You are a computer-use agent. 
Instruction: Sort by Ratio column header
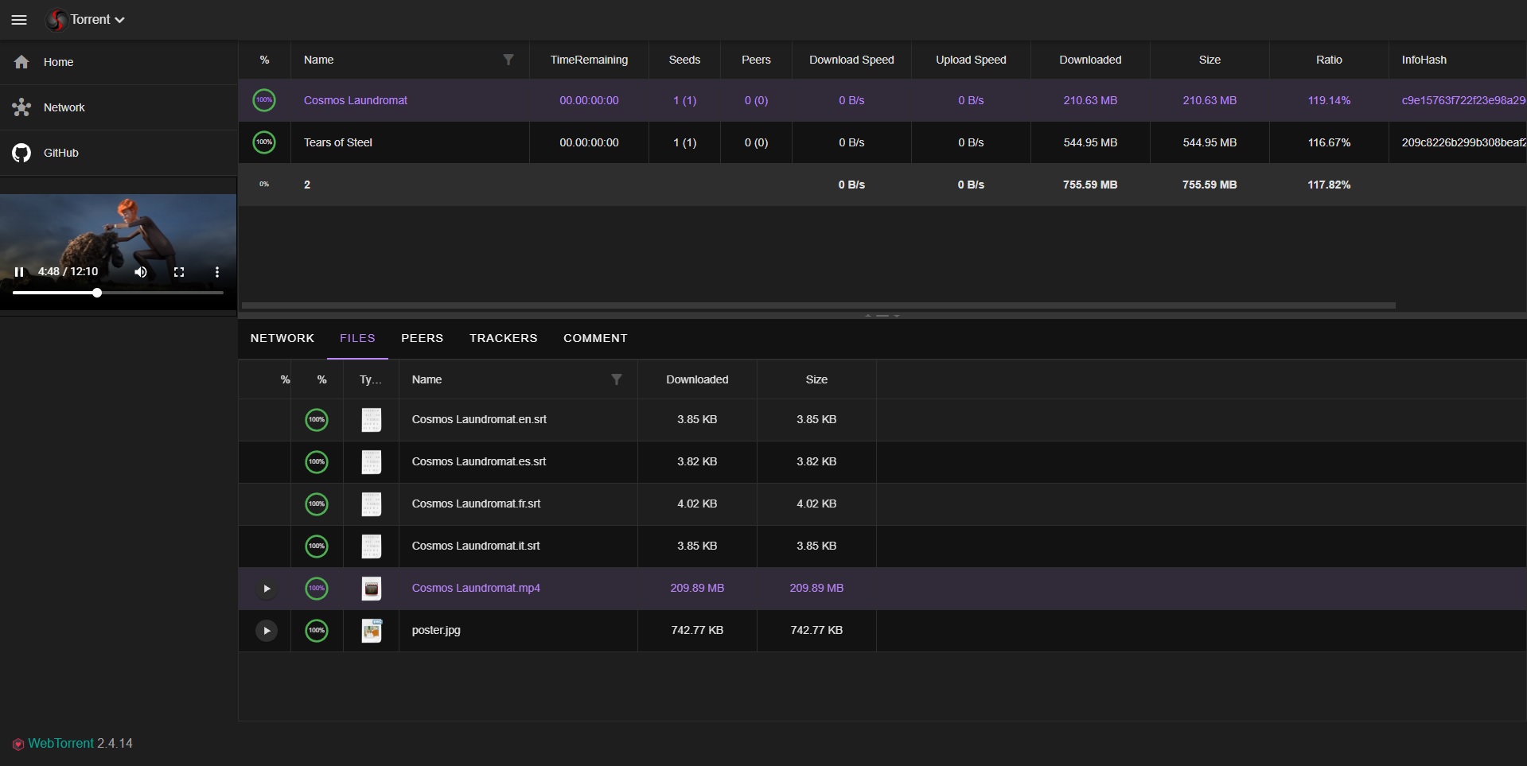pos(1329,60)
